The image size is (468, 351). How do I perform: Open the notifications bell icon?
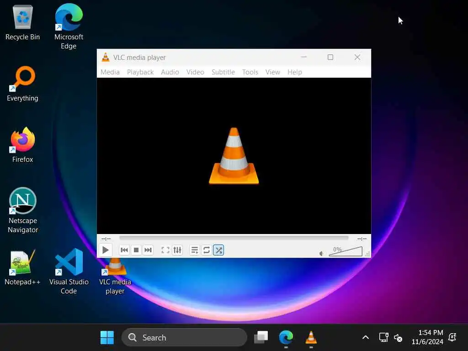[452, 337]
